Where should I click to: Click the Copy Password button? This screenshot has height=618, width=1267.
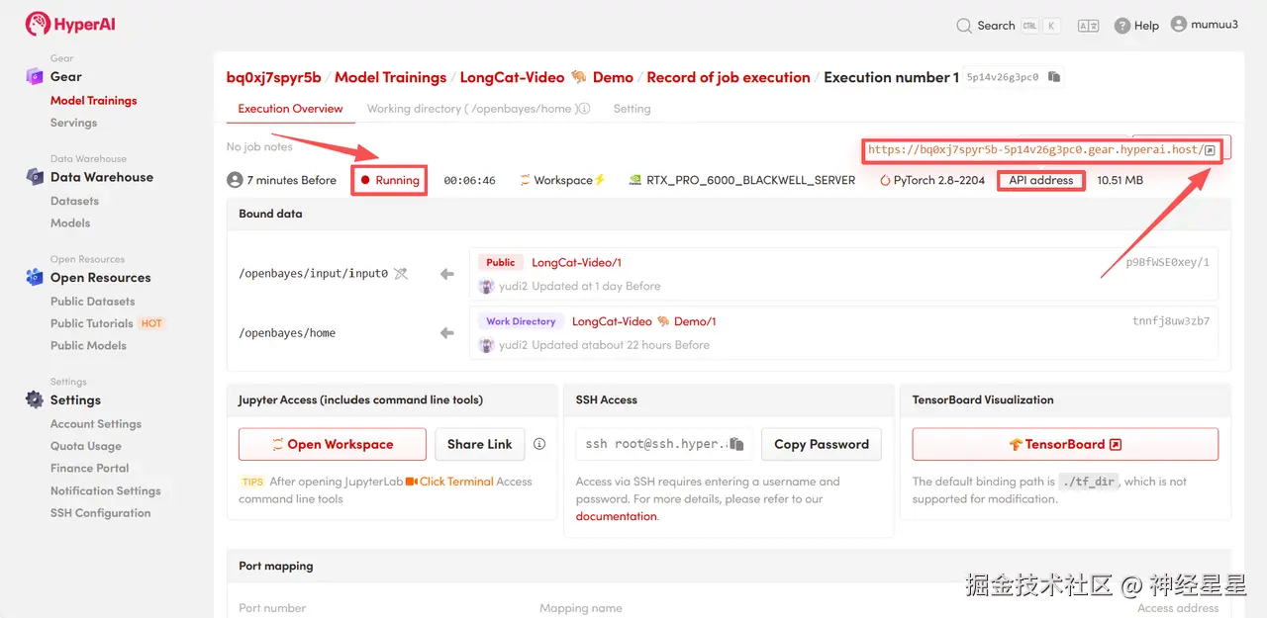822,444
